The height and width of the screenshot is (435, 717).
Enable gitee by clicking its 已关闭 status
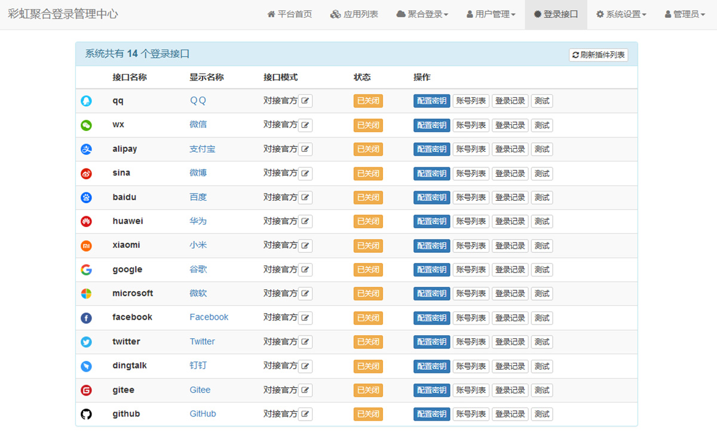pyautogui.click(x=368, y=390)
